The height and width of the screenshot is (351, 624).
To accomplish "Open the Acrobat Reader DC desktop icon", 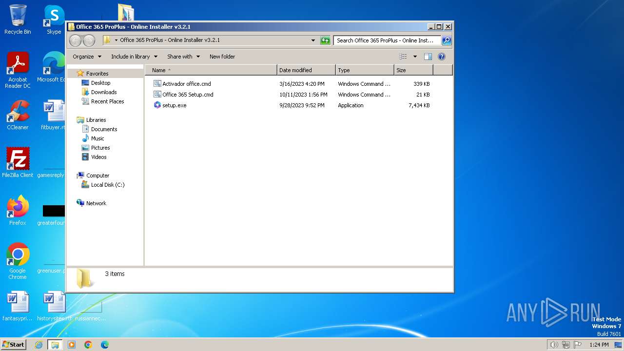I will tap(18, 70).
